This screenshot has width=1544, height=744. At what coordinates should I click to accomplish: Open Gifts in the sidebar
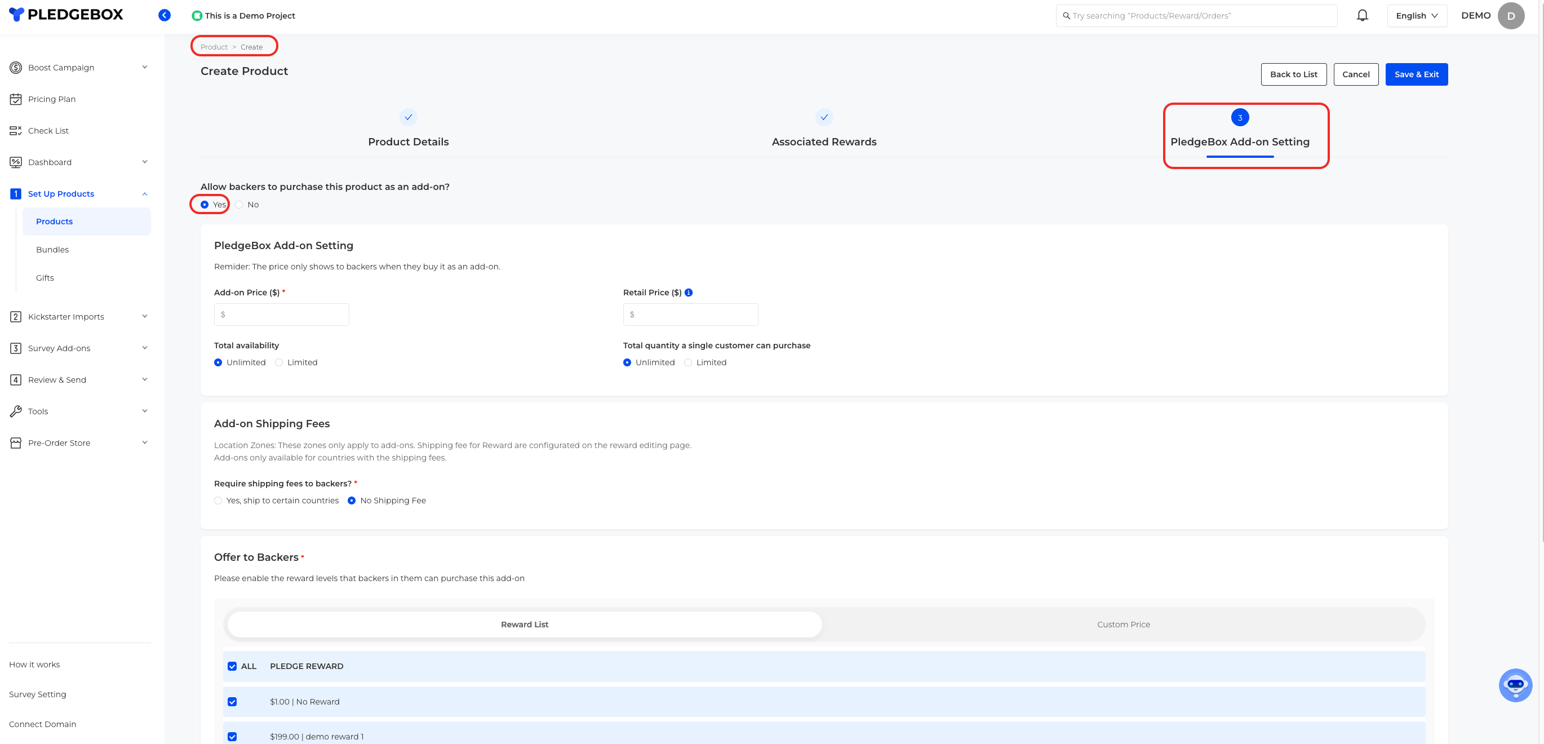click(45, 278)
